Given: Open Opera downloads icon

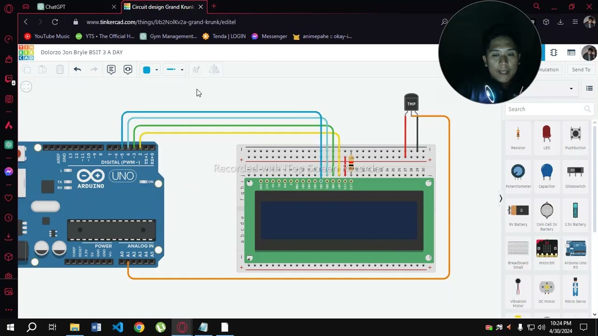Looking at the screenshot, I should 561,22.
